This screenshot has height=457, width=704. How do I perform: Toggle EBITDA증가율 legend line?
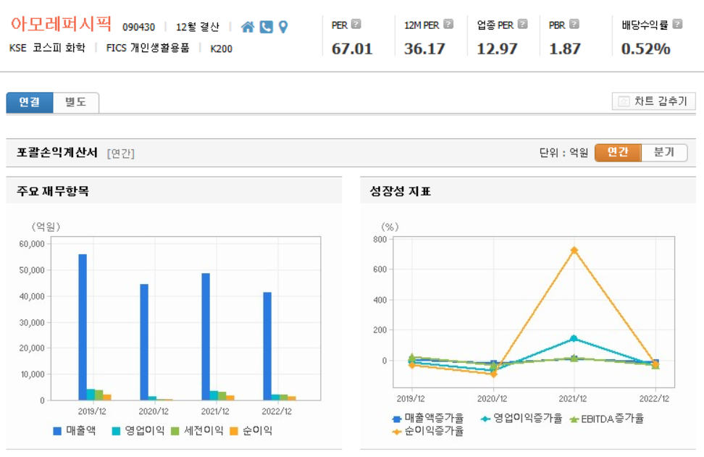pos(606,419)
